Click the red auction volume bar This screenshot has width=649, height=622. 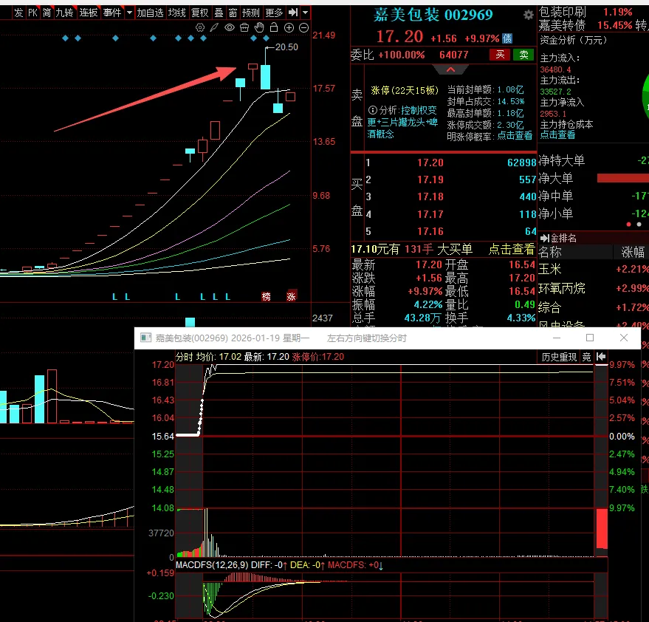tap(602, 529)
